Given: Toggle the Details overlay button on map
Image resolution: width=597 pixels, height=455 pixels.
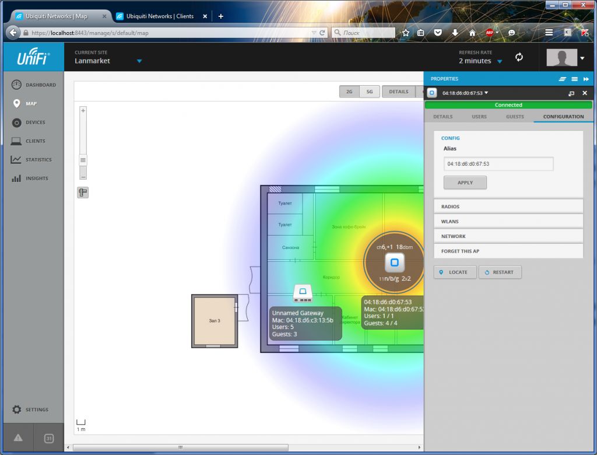Looking at the screenshot, I should tap(399, 92).
